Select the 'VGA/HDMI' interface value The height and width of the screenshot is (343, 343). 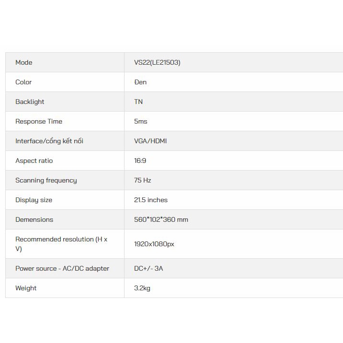click(150, 141)
